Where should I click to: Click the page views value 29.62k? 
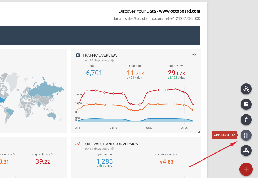177,73
